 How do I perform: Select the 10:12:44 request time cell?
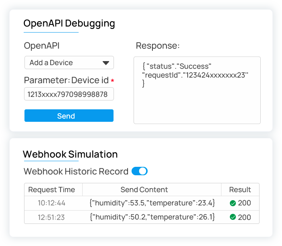point(51,203)
